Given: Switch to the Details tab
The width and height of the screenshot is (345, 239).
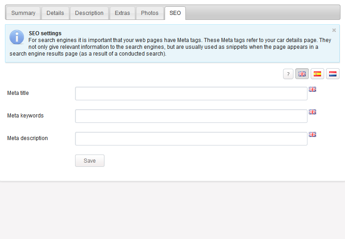Looking at the screenshot, I should 55,13.
